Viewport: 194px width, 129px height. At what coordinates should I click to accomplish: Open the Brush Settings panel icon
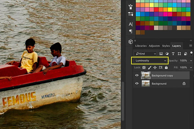131,14
